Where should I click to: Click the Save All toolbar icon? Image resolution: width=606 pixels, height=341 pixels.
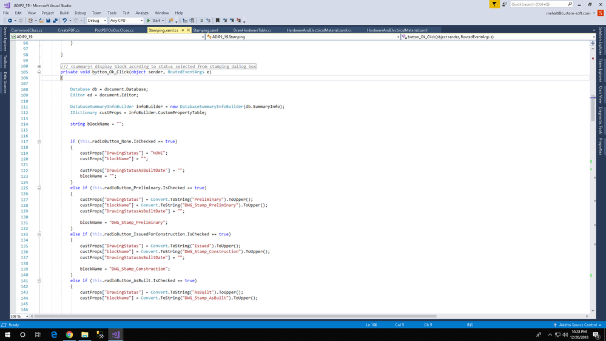pyautogui.click(x=55, y=21)
